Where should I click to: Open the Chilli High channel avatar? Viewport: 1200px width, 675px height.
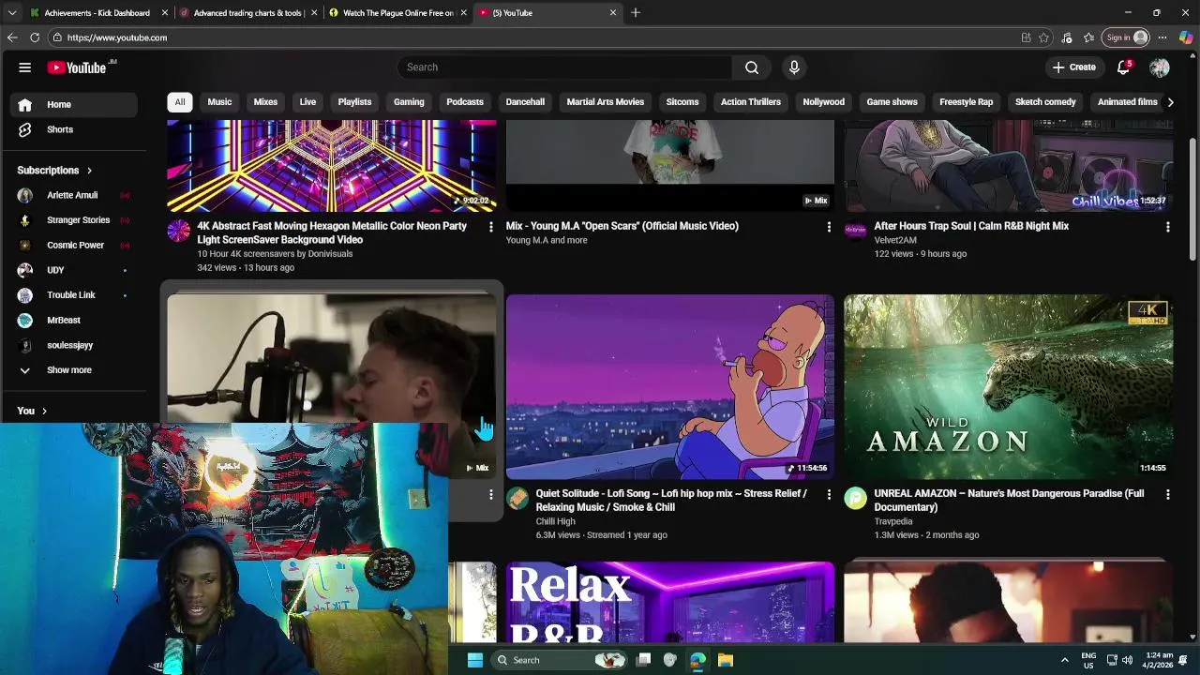517,498
